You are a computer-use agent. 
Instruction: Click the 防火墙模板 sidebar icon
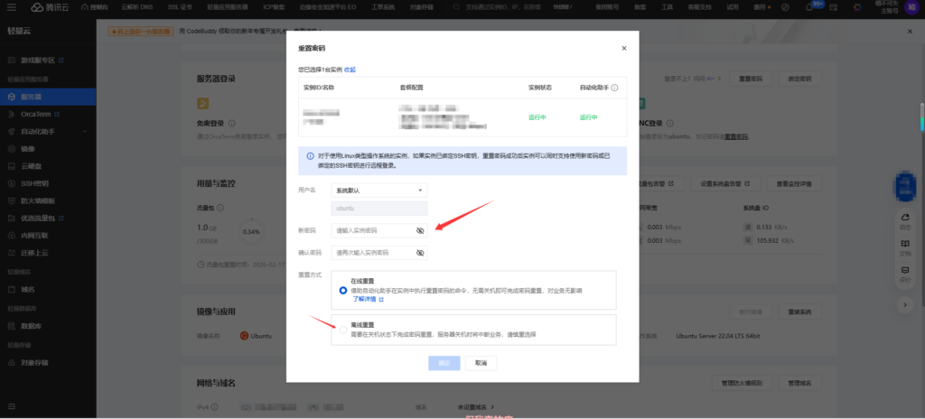pyautogui.click(x=11, y=200)
